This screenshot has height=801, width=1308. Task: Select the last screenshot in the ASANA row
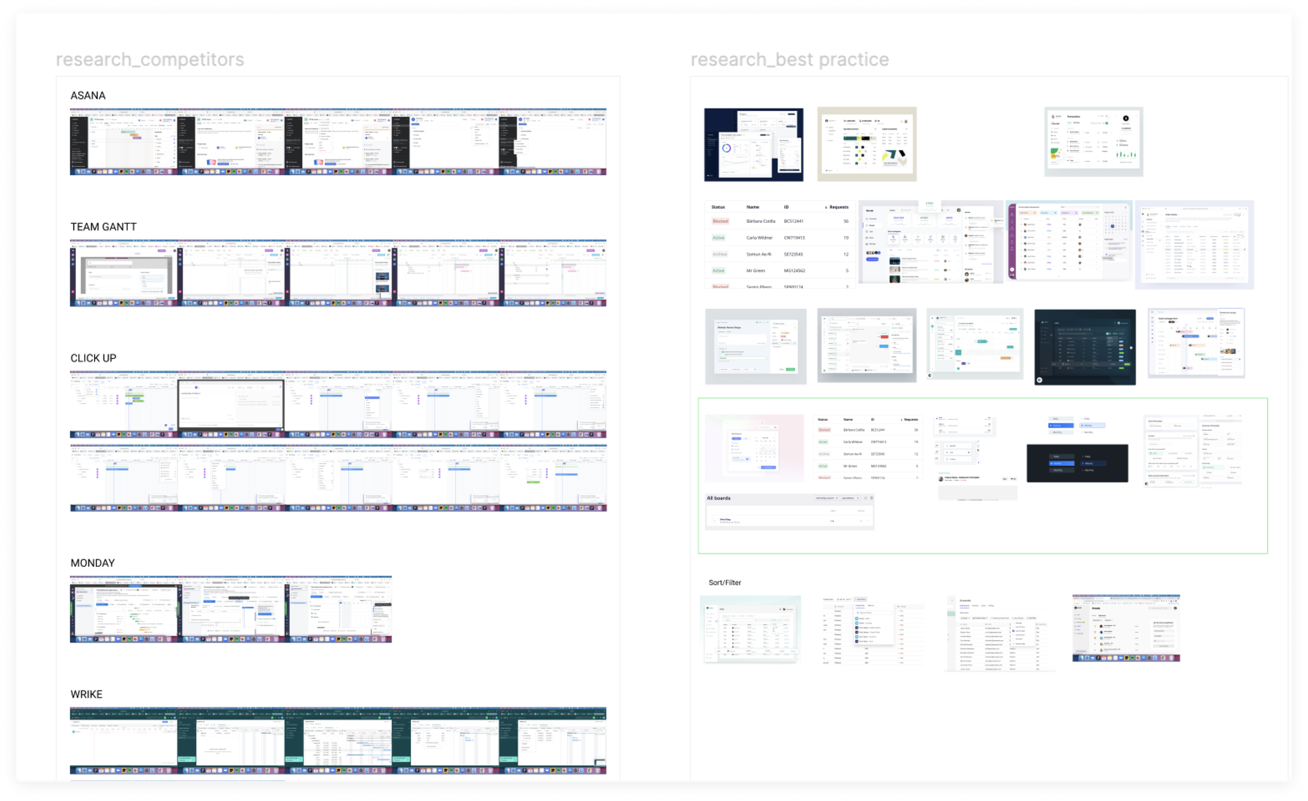click(553, 142)
